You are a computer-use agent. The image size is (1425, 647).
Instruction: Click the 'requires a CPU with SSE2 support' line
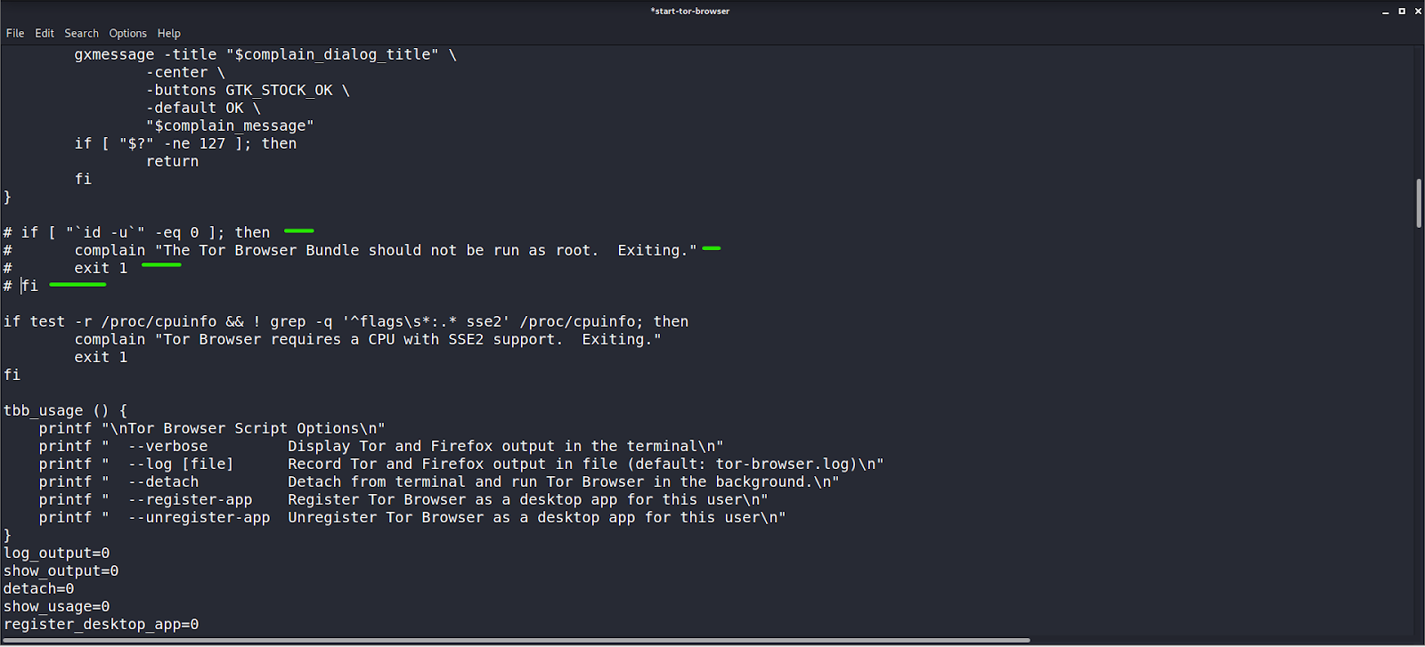click(368, 339)
